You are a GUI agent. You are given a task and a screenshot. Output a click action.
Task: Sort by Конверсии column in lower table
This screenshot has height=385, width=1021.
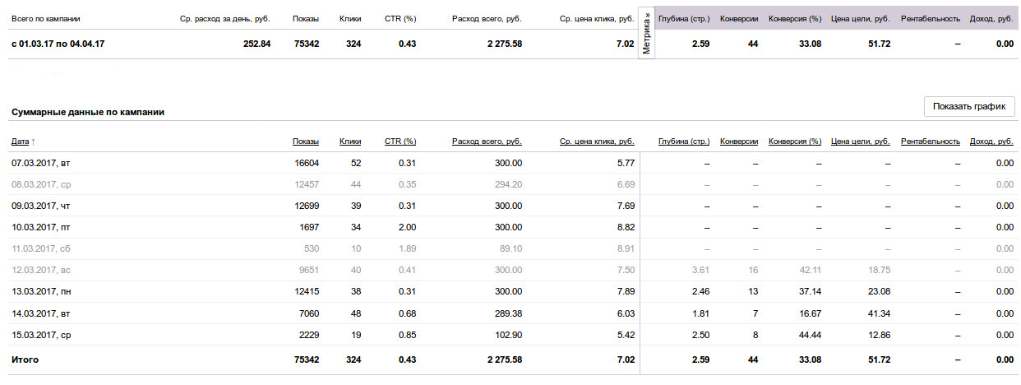pos(739,141)
